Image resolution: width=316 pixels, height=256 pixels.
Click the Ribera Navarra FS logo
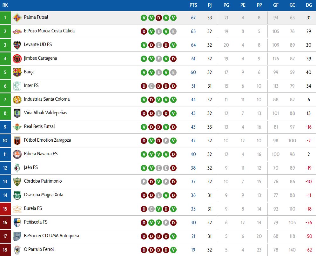[x=17, y=154]
